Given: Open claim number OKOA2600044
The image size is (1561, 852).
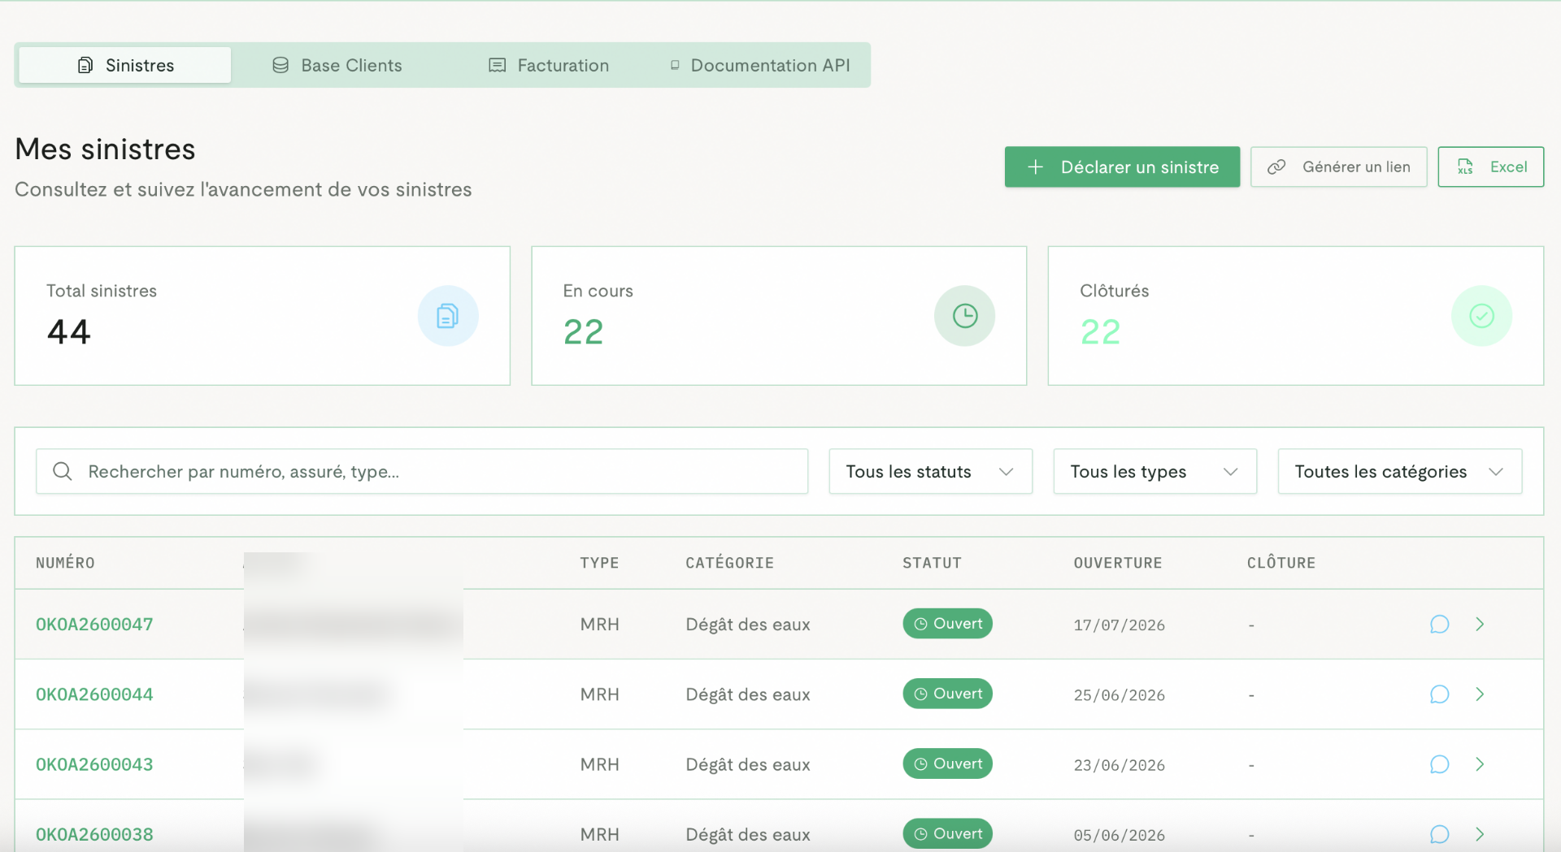Looking at the screenshot, I should click(x=94, y=694).
